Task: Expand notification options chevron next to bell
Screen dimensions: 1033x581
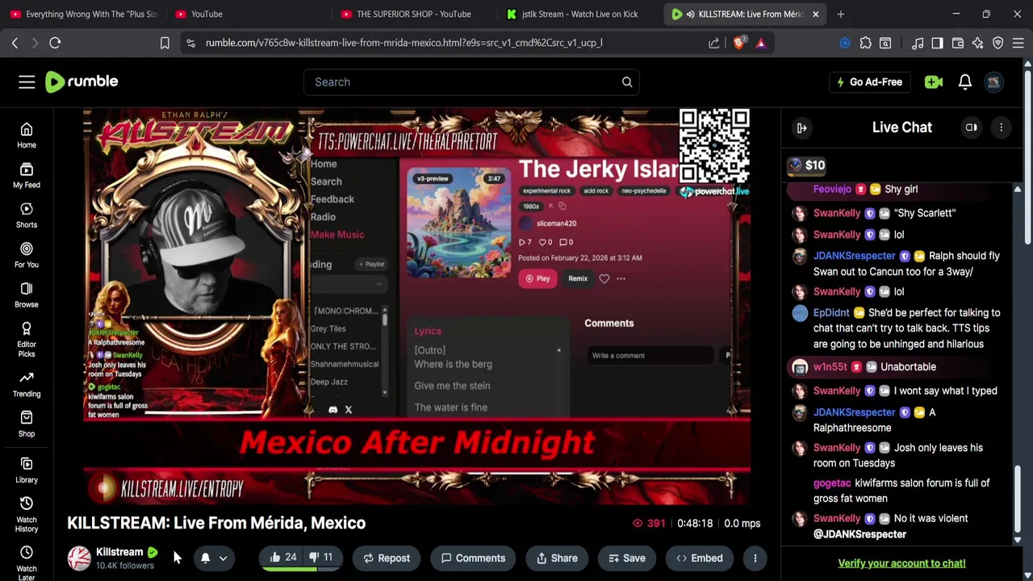Action: pyautogui.click(x=224, y=558)
